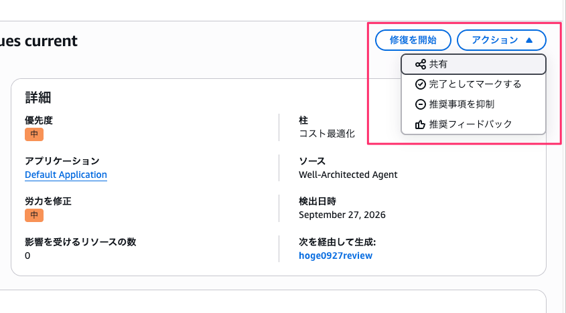566x313 pixels.
Task: Click the 柱 label
Action: click(x=303, y=120)
